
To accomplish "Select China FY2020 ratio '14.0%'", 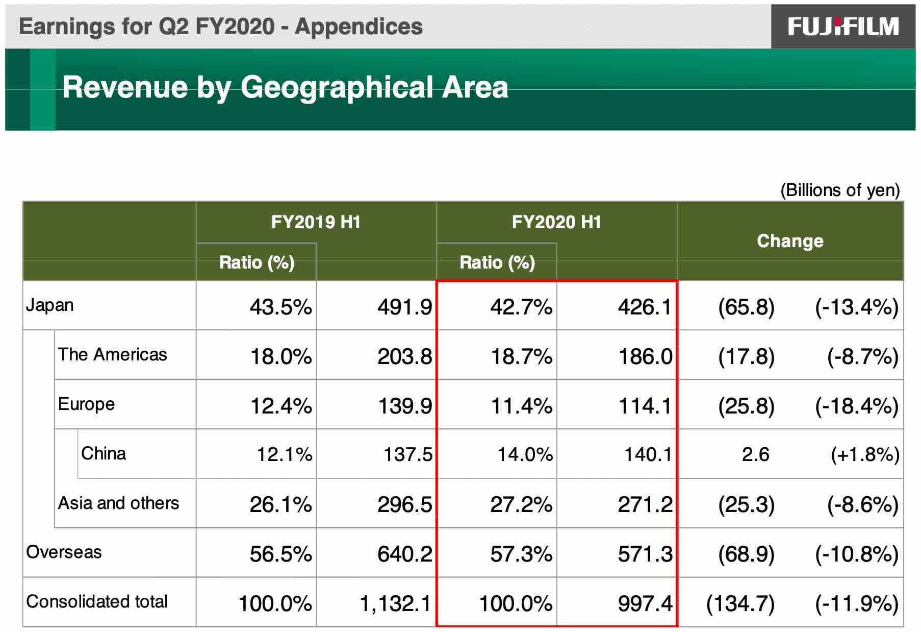I will [x=525, y=454].
